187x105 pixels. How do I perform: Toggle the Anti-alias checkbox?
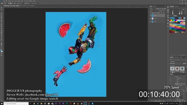point(25,3)
